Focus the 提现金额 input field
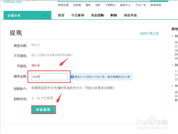Screen dimensions: 178x134 [x=49, y=77]
